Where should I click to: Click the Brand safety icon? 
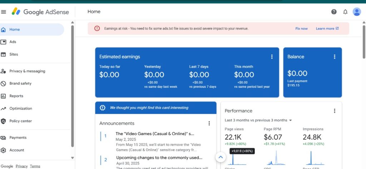pyautogui.click(x=3, y=83)
